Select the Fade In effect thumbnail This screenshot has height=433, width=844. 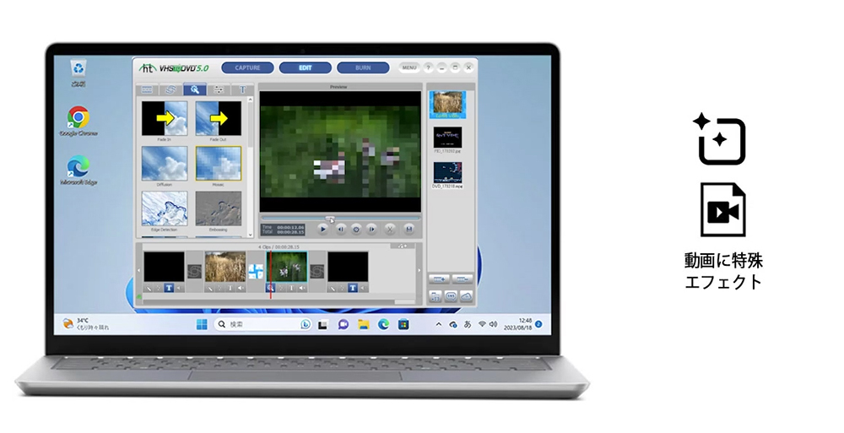(165, 119)
